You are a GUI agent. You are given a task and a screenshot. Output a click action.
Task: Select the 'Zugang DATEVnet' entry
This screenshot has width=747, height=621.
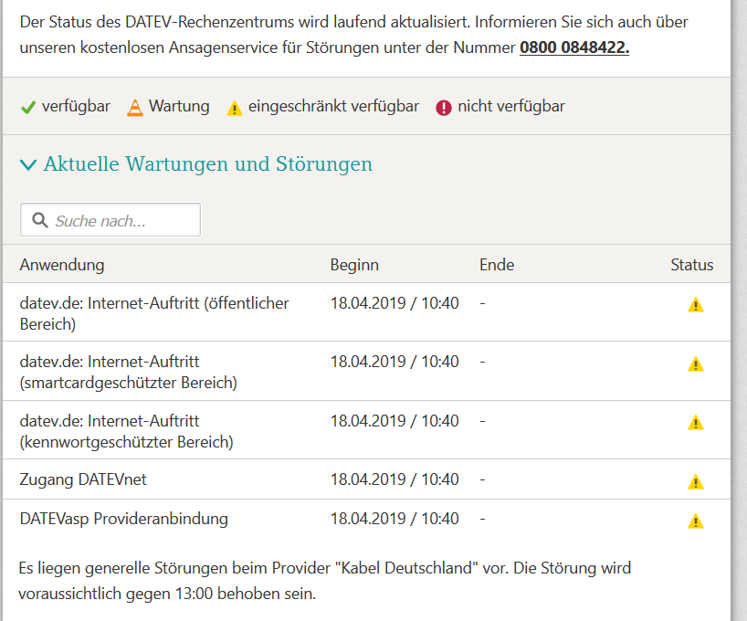pyautogui.click(x=83, y=479)
